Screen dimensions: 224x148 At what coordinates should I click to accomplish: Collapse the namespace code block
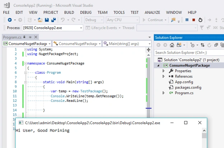pos(25,63)
